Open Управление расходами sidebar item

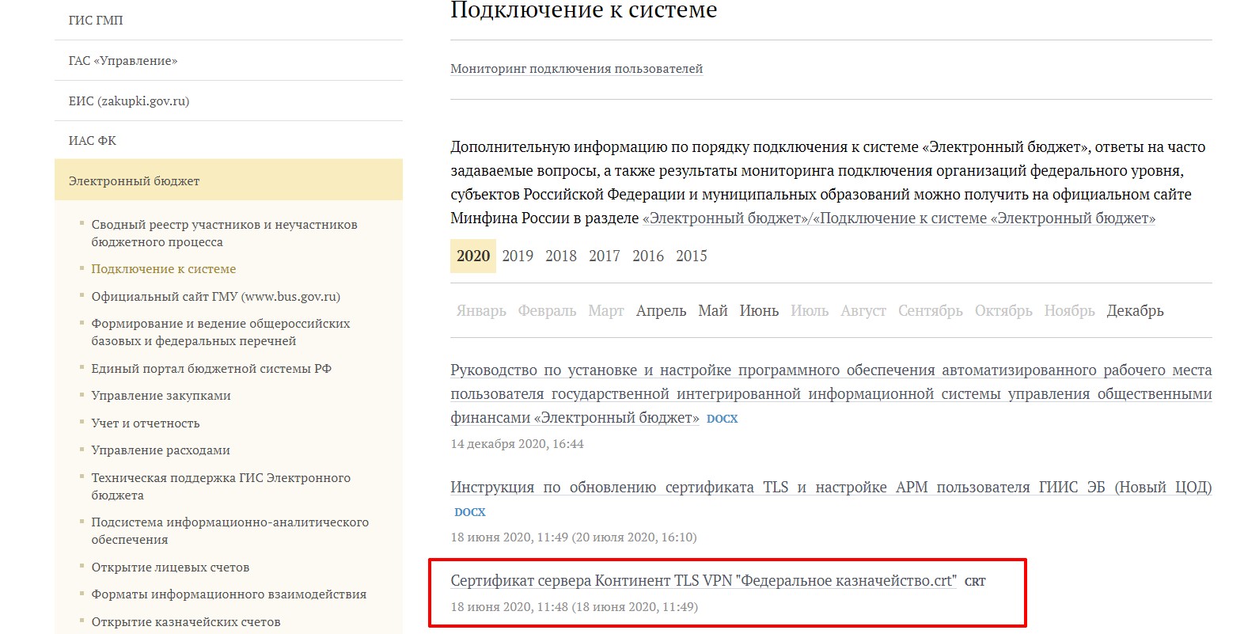point(161,450)
